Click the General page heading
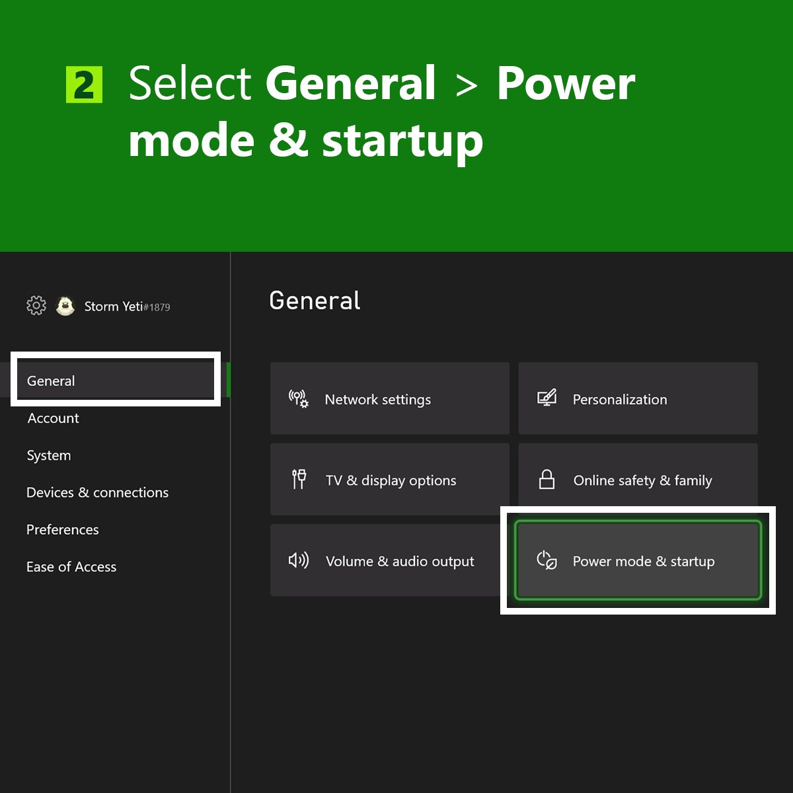This screenshot has width=793, height=793. (x=315, y=301)
